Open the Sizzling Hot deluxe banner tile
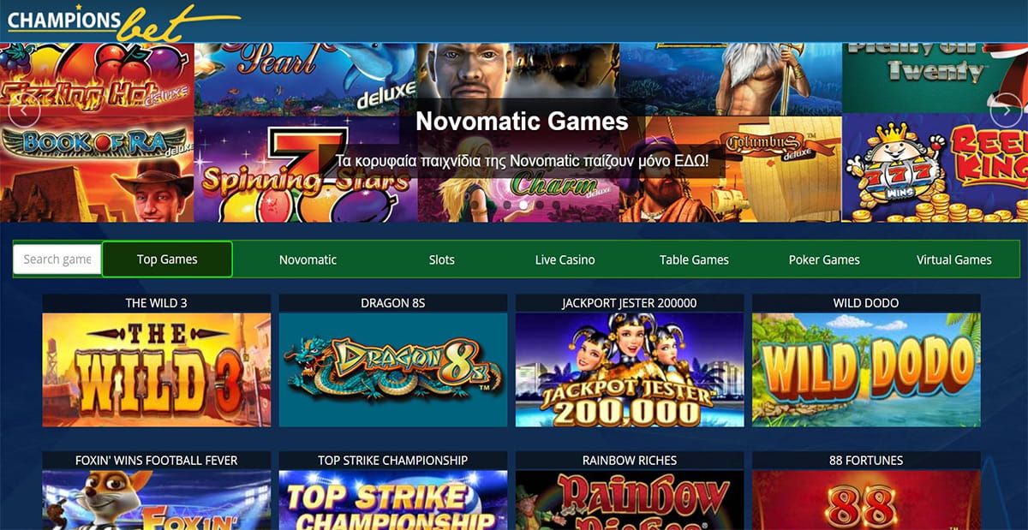The width and height of the screenshot is (1028, 530). [98, 80]
